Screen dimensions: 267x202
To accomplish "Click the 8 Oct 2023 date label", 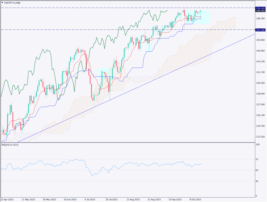I will [196, 200].
